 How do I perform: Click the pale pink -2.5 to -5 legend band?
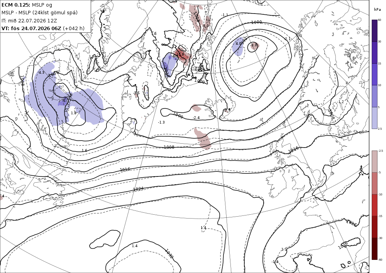pyautogui.click(x=374, y=161)
